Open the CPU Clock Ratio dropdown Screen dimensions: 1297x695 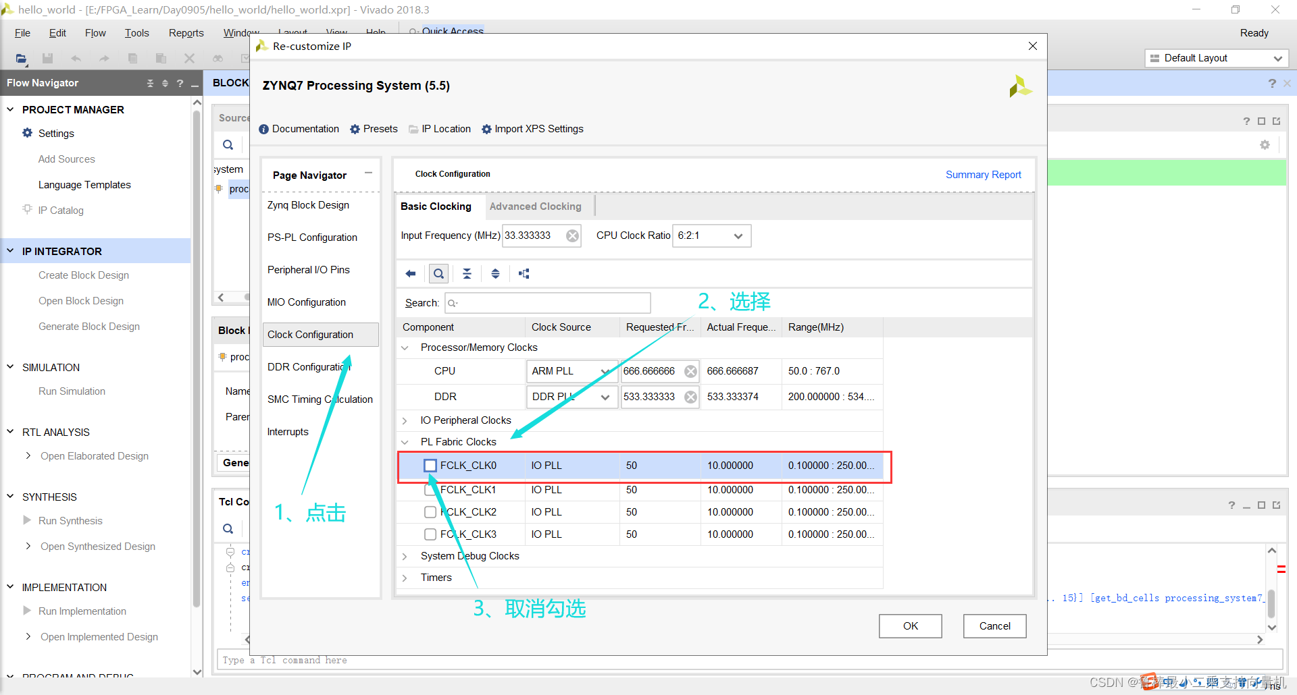pyautogui.click(x=712, y=235)
